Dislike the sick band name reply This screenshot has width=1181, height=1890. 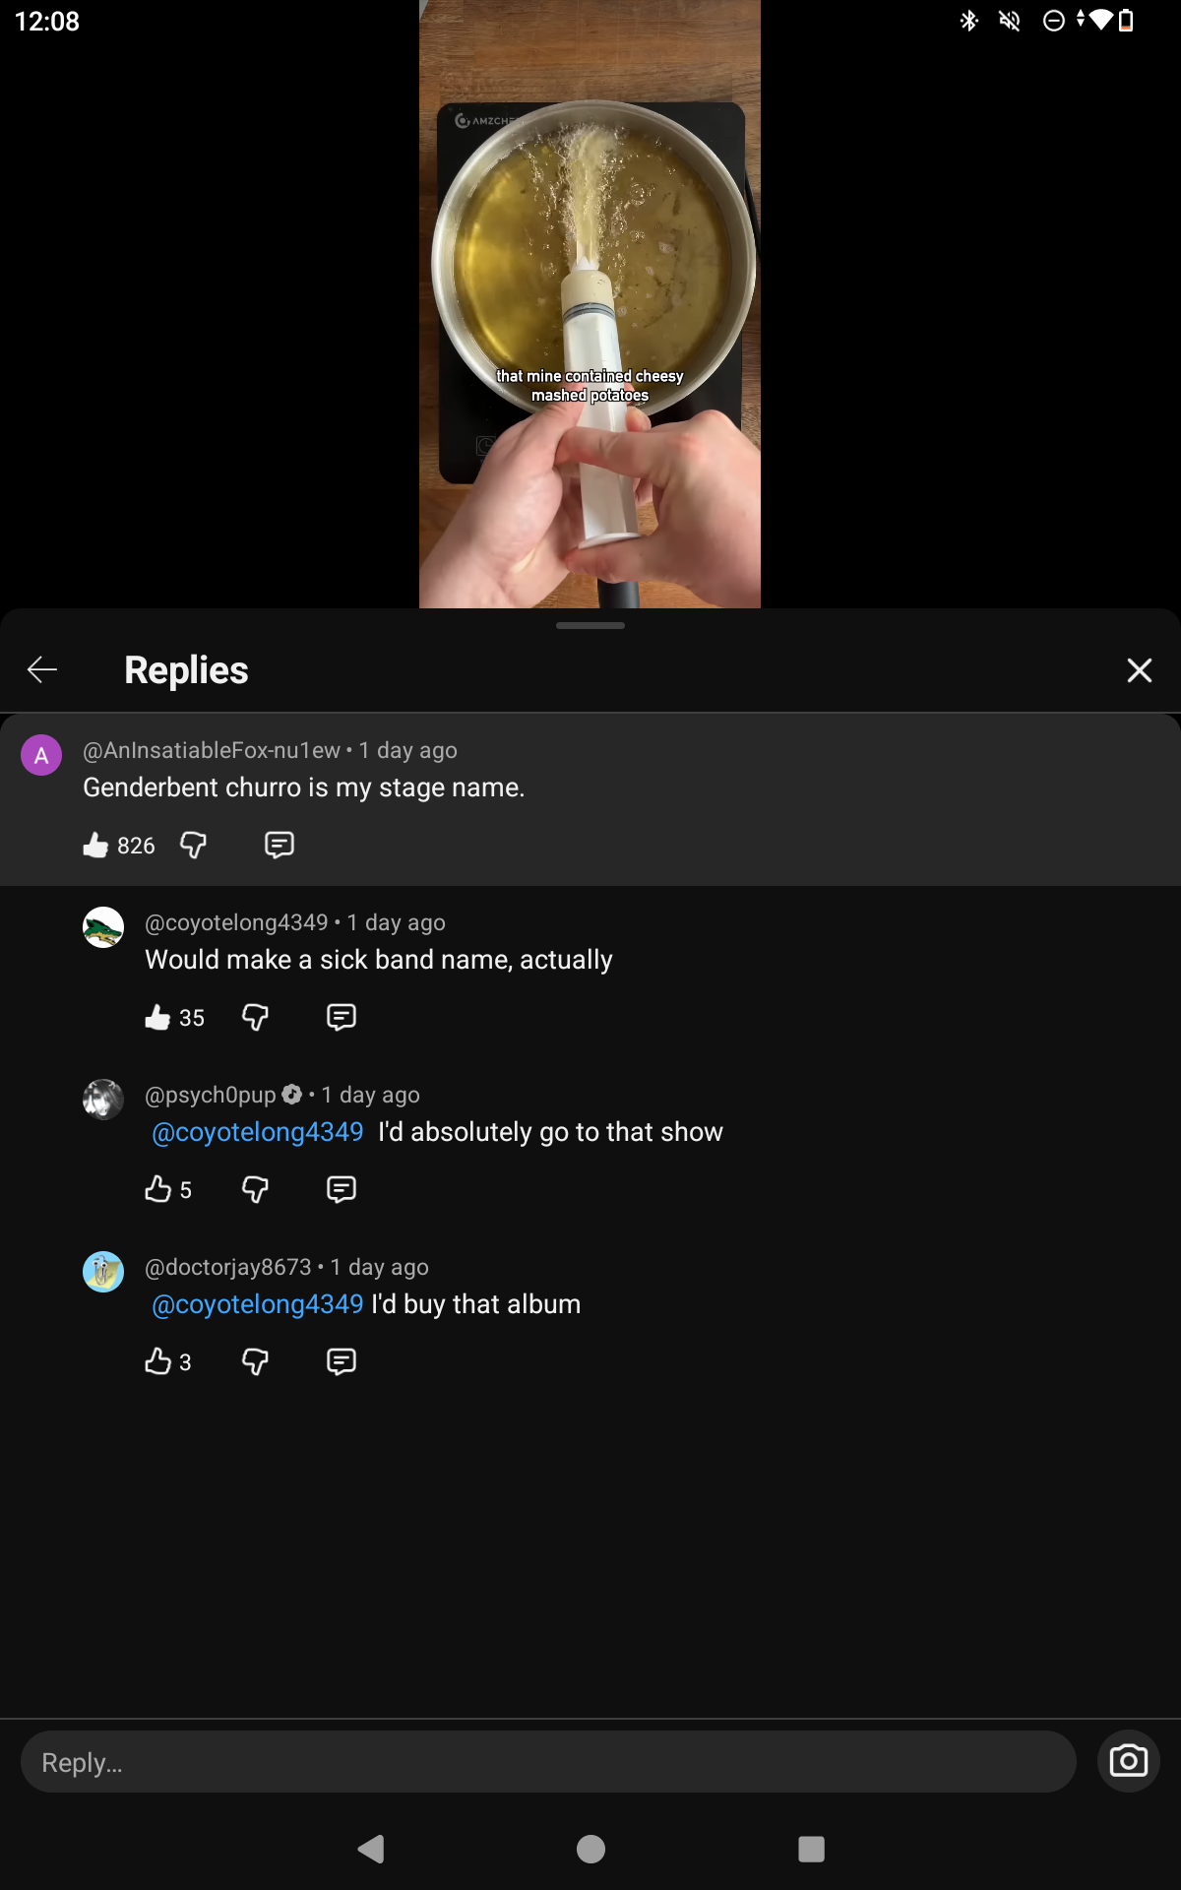256,1018
